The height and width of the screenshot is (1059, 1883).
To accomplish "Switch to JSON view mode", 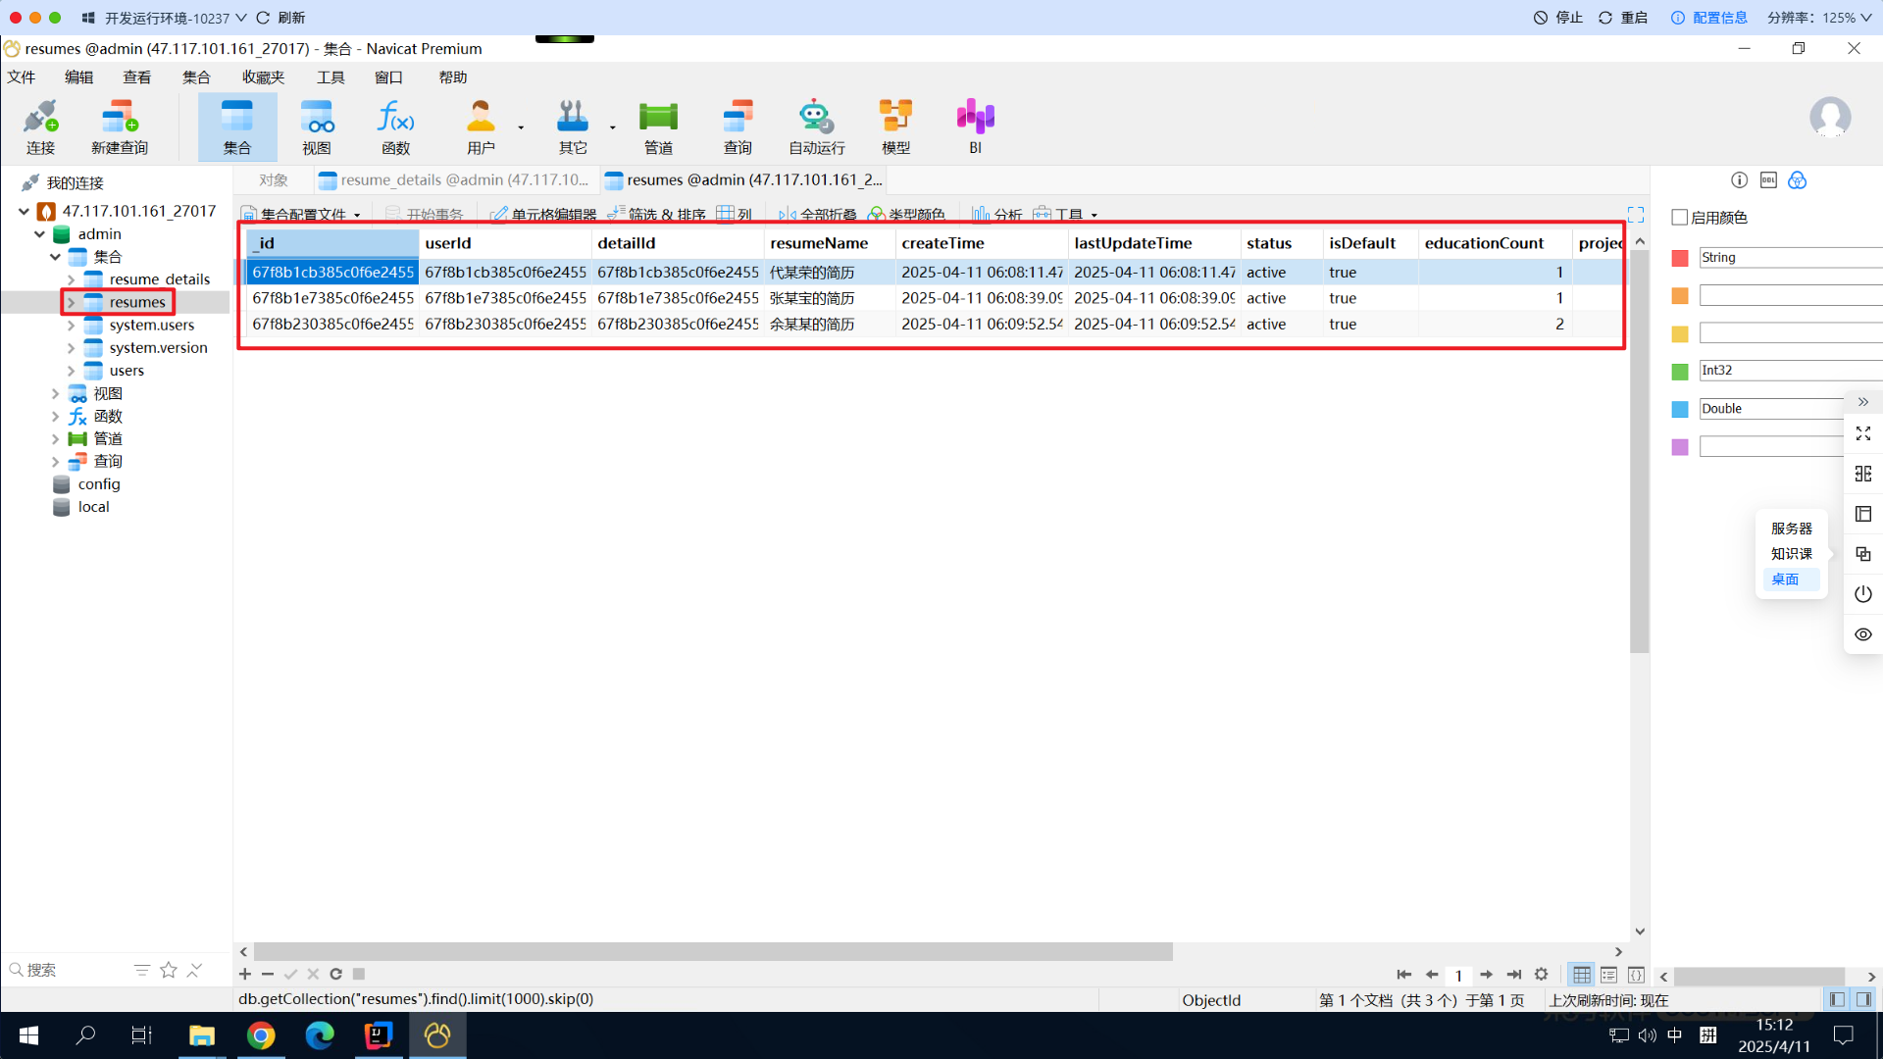I will pos(1636,975).
